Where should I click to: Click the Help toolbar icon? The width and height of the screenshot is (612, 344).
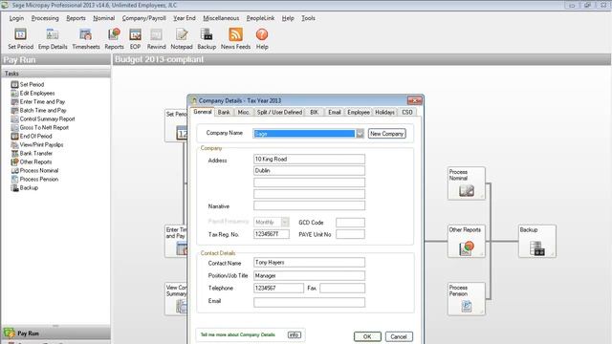point(262,38)
